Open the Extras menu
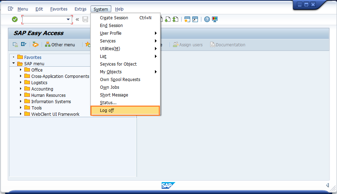The width and height of the screenshot is (337, 194). (80, 9)
